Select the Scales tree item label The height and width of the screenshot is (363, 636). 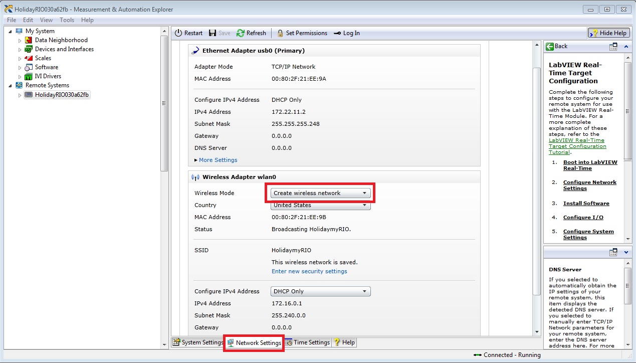43,58
